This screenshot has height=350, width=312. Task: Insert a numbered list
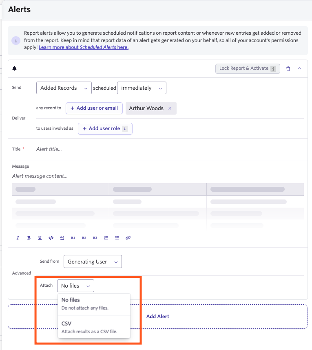pos(106,238)
